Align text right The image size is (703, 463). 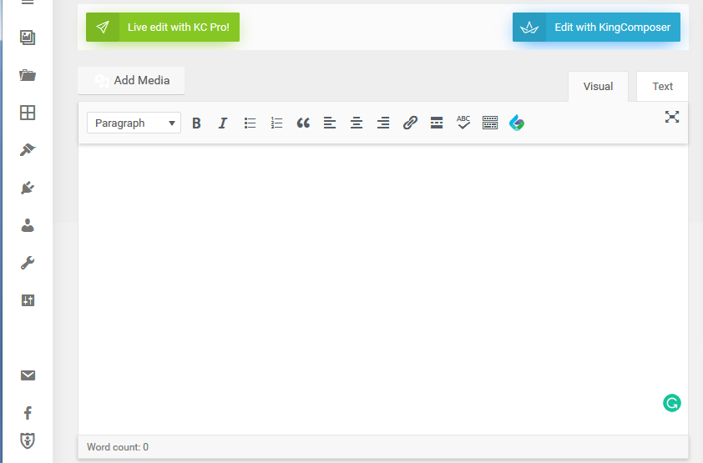(383, 123)
